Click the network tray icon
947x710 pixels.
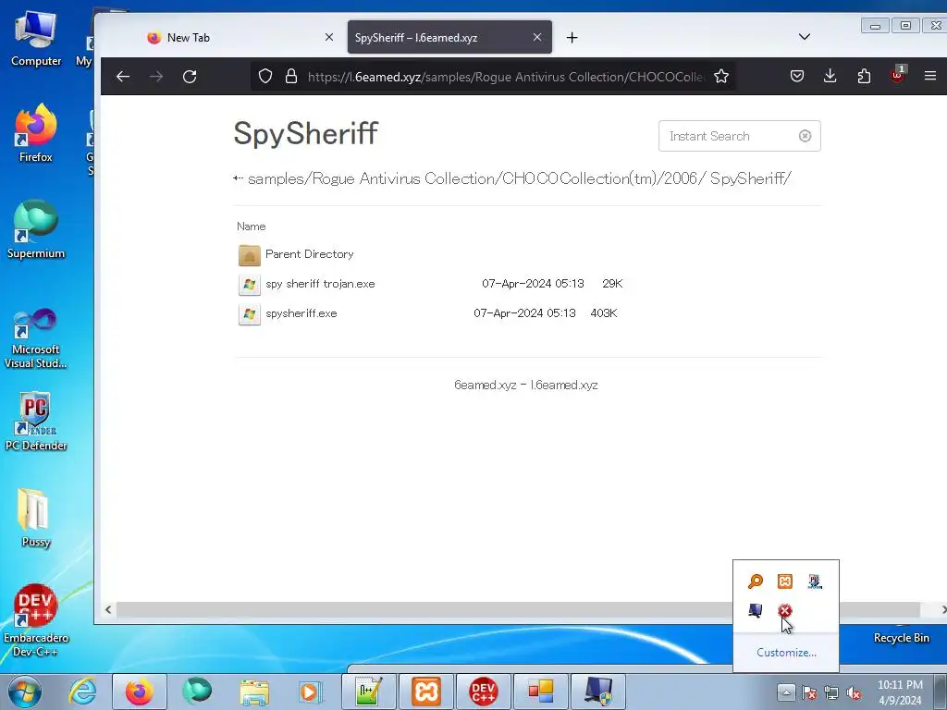point(831,692)
